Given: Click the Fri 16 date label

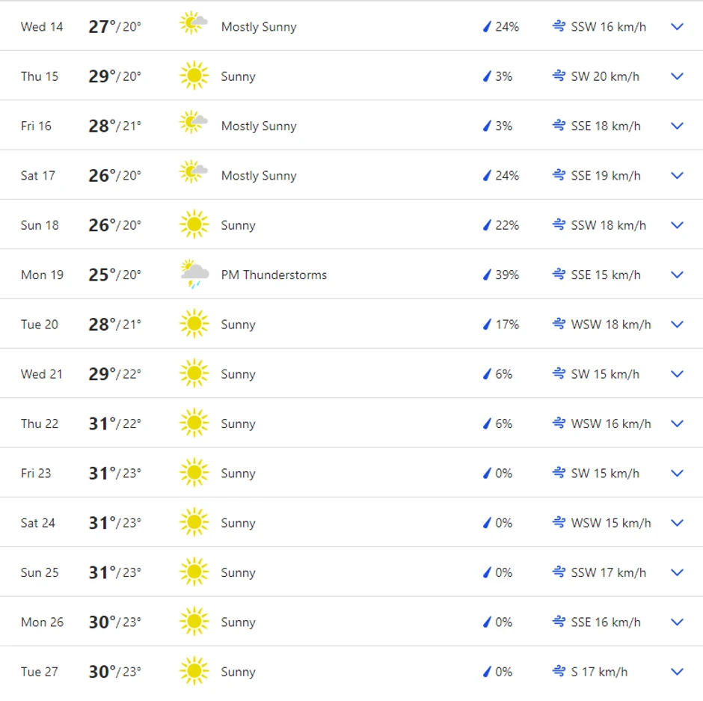Looking at the screenshot, I should coord(36,126).
